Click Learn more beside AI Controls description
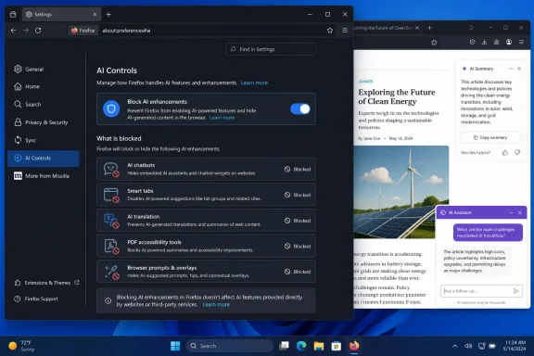The width and height of the screenshot is (534, 356). [x=254, y=83]
